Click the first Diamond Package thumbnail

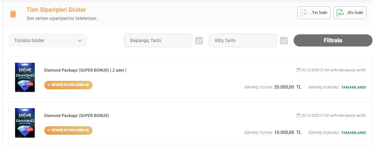pyautogui.click(x=25, y=78)
